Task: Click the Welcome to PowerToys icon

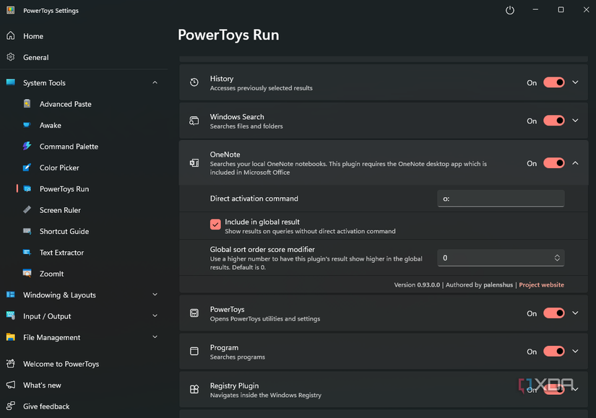Action: 11,364
